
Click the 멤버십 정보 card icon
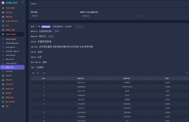[3, 97]
